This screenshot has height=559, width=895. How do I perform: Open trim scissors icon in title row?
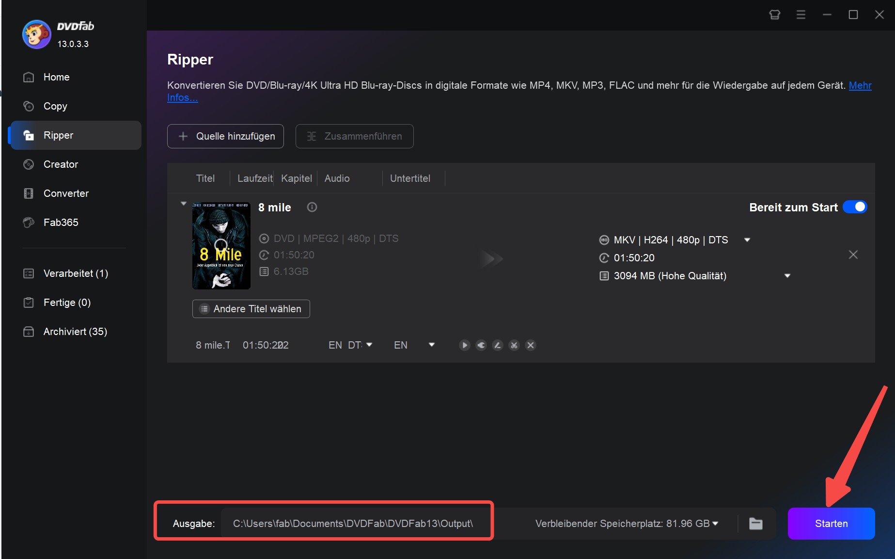(x=514, y=345)
